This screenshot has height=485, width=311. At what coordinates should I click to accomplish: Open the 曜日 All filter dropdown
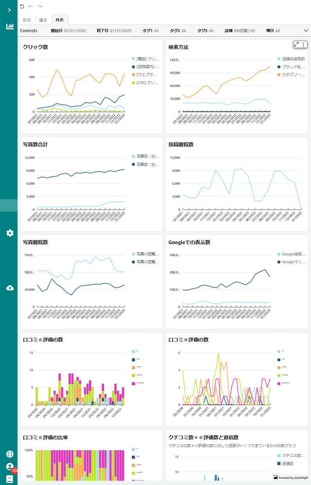point(273,31)
